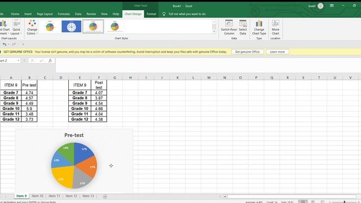Click the Pre-test chart title
361x203 pixels.
[x=74, y=135]
